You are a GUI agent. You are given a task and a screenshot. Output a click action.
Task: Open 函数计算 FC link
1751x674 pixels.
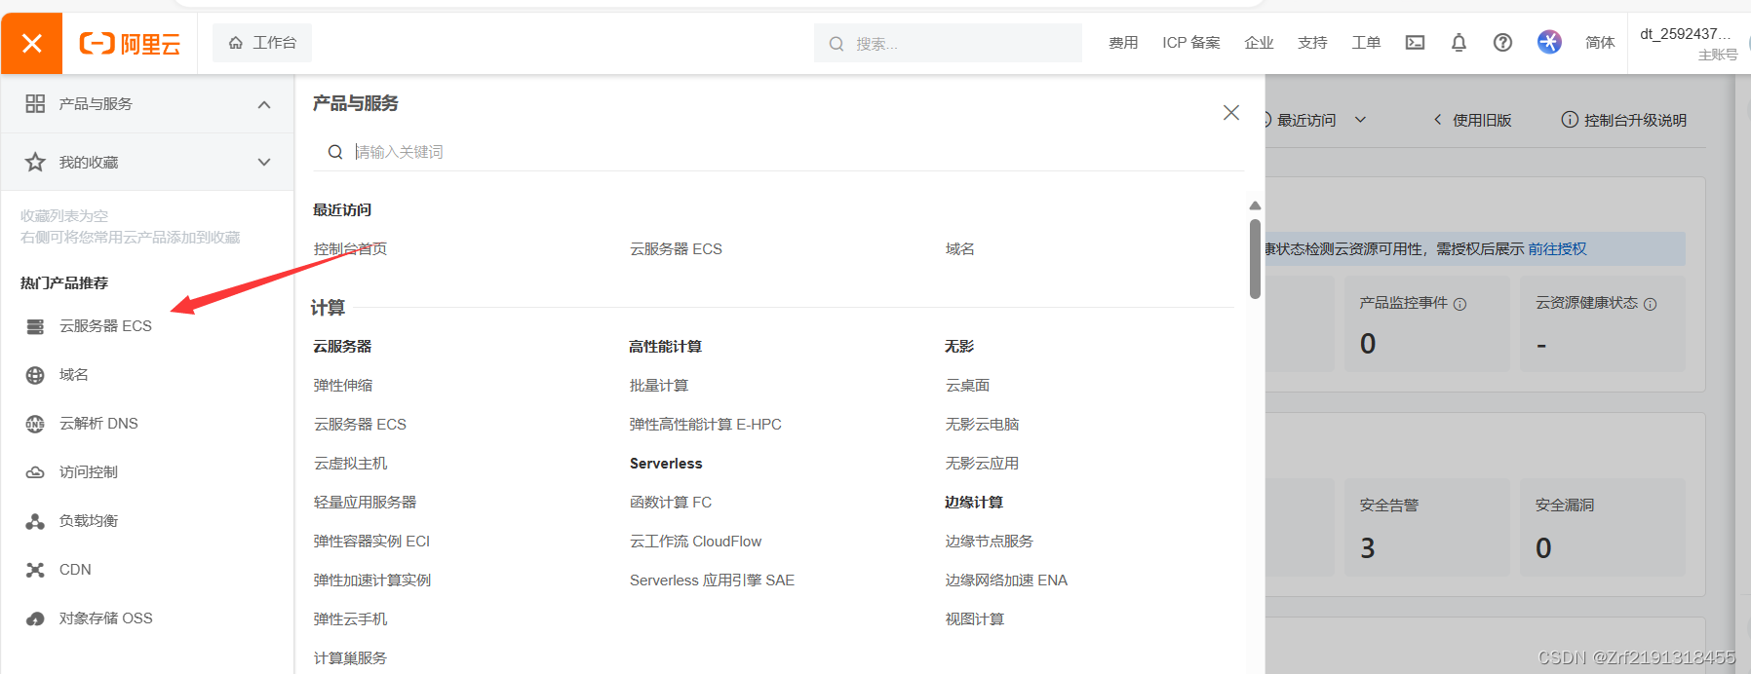click(671, 503)
